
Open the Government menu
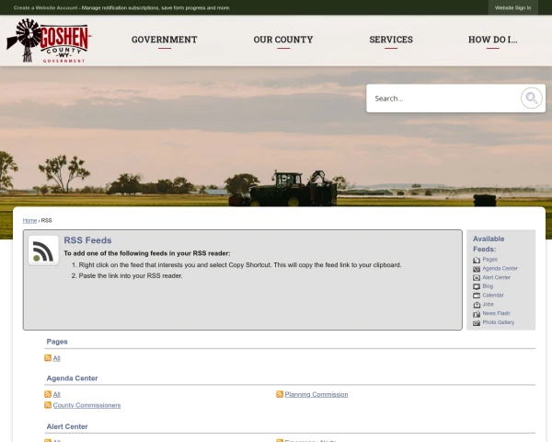pos(164,41)
